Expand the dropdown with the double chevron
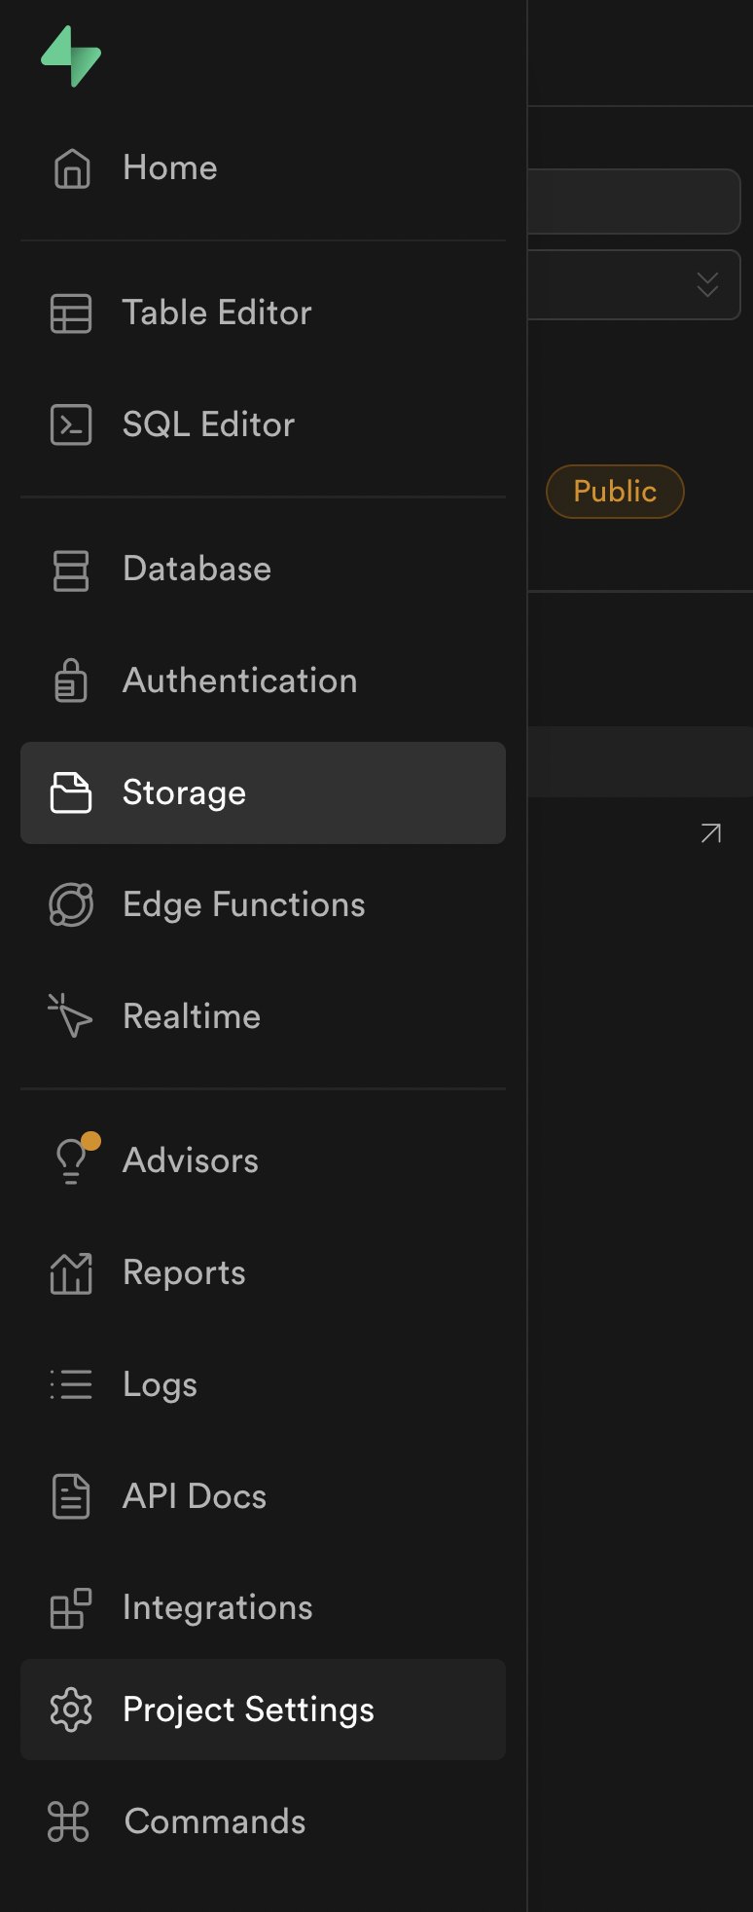Screen dimensions: 753x1912 tap(707, 284)
